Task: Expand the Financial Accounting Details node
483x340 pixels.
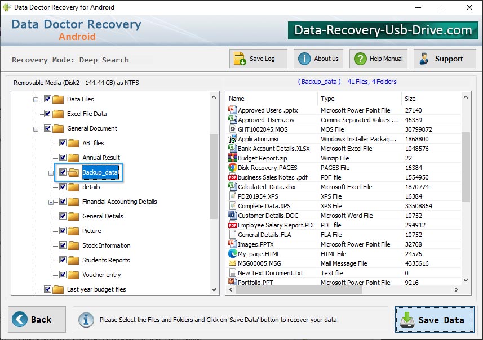Action: (51, 202)
